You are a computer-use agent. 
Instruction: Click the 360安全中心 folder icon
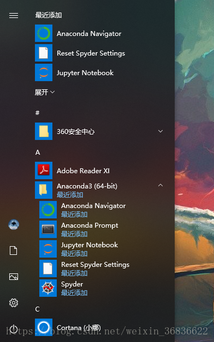[x=44, y=131]
